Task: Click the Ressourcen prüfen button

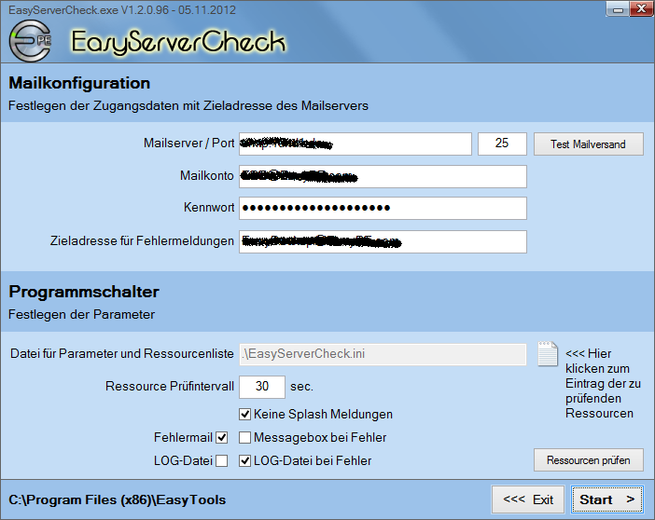Action: click(x=588, y=460)
